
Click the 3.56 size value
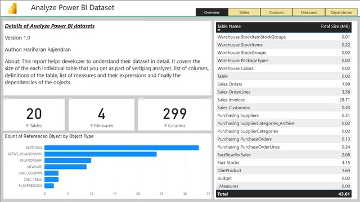click(346, 92)
